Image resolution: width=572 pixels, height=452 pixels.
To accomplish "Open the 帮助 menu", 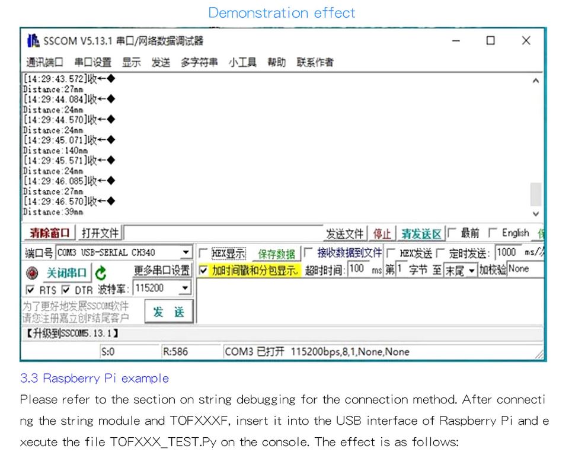I will (276, 62).
